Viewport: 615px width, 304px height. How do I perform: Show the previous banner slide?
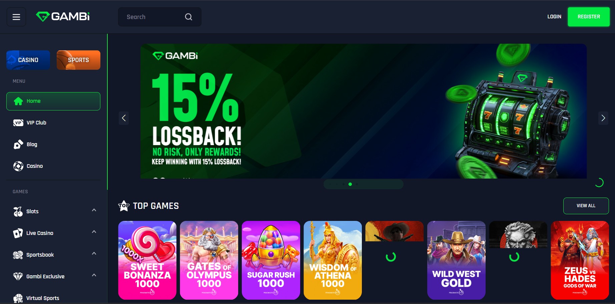click(x=124, y=118)
